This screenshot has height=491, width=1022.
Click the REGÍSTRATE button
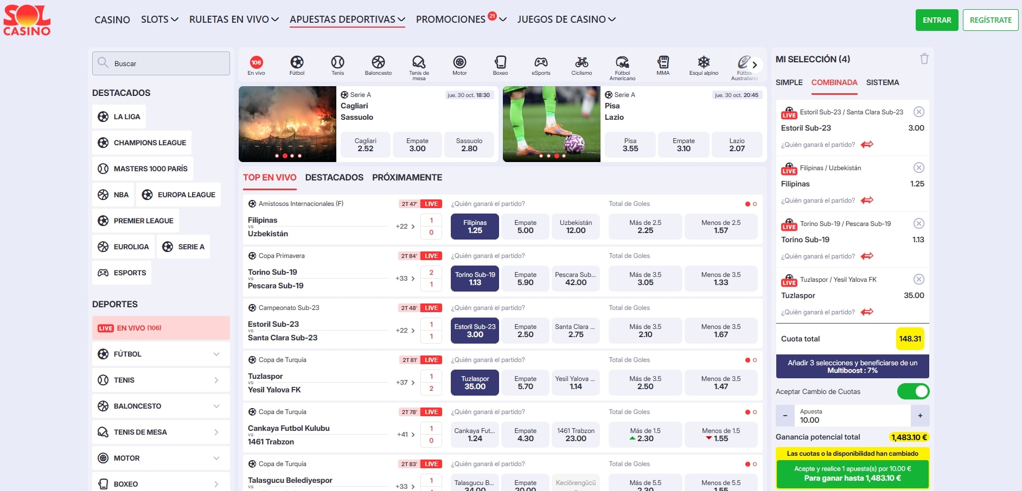991,19
